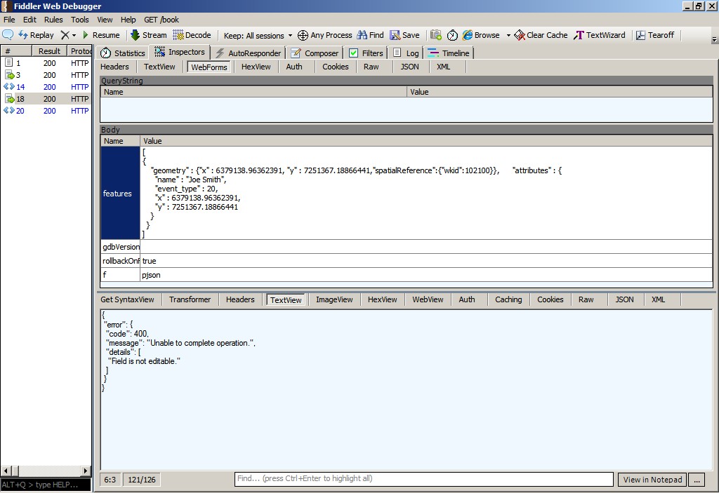
Task: Open the Rules menu
Action: click(x=53, y=20)
